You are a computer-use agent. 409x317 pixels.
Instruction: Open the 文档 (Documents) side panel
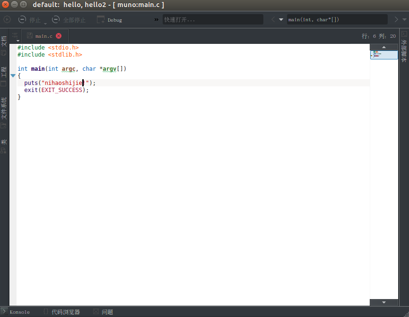tap(4, 46)
